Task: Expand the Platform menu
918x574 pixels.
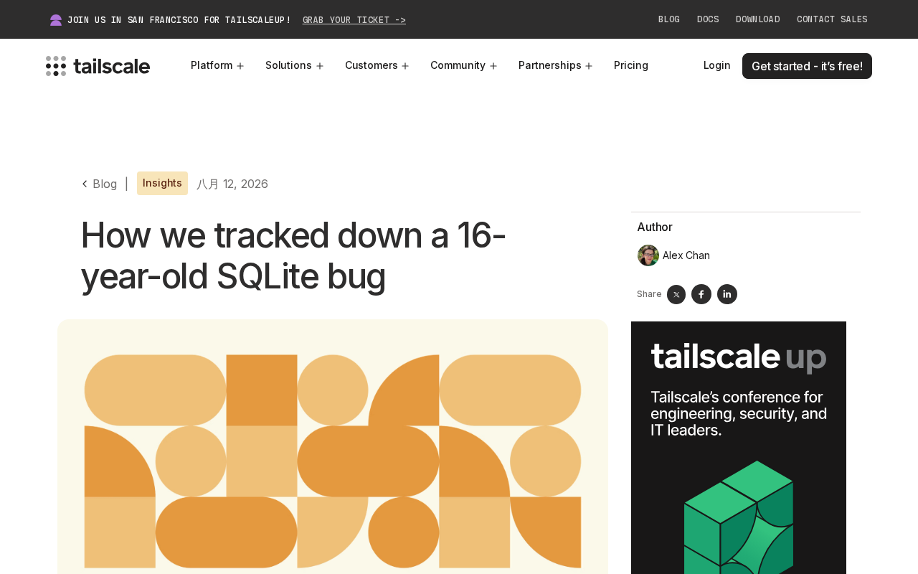Action: pos(217,65)
